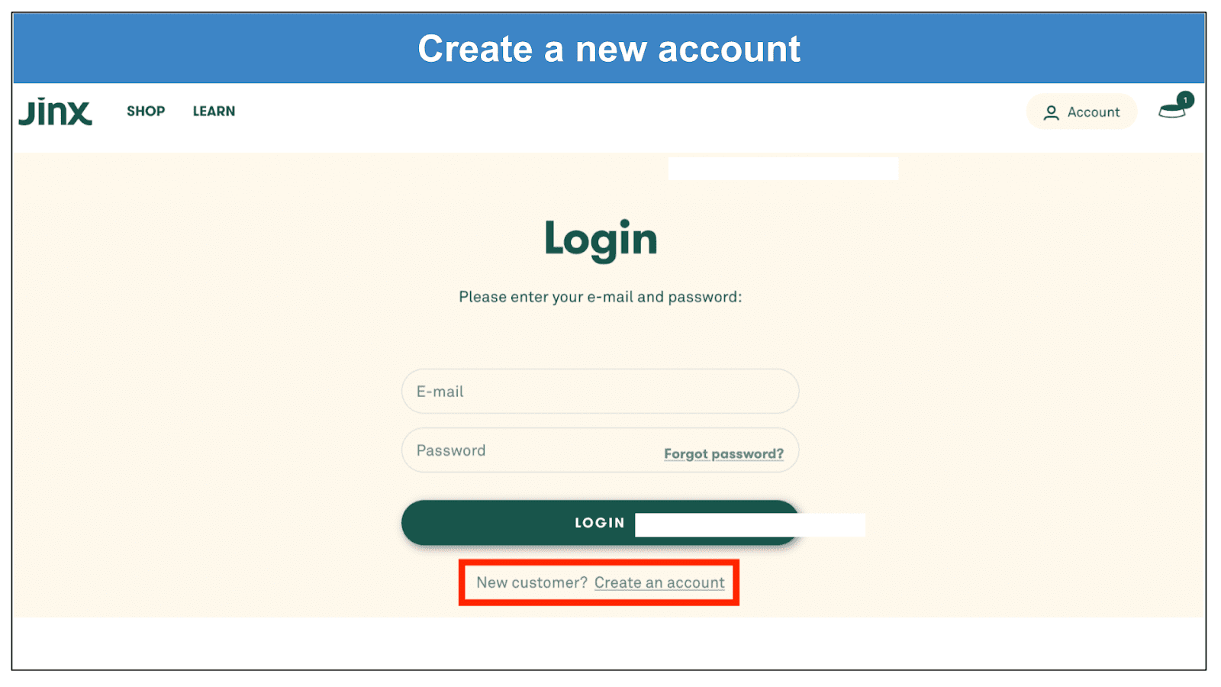Click the Create a new account banner

tap(609, 49)
